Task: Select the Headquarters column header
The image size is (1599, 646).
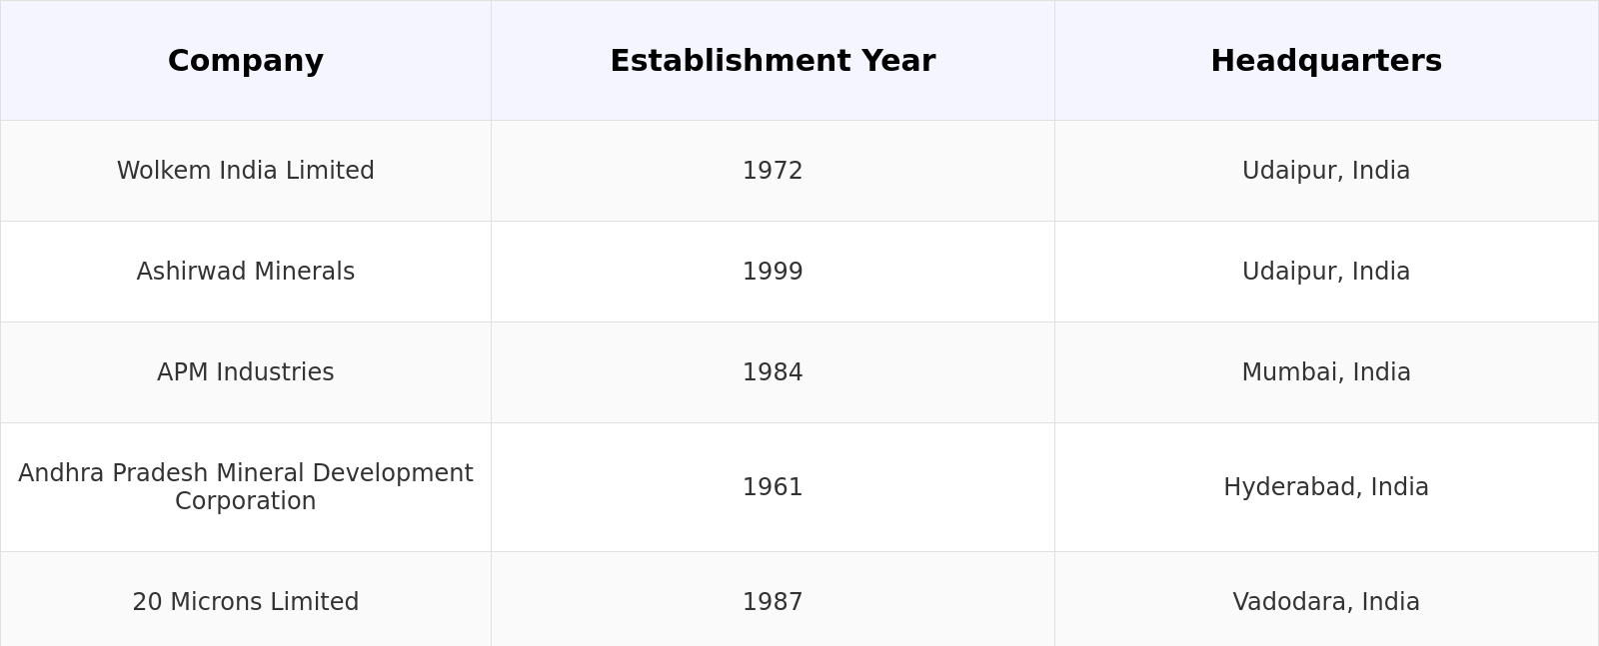Action: pos(1326,61)
